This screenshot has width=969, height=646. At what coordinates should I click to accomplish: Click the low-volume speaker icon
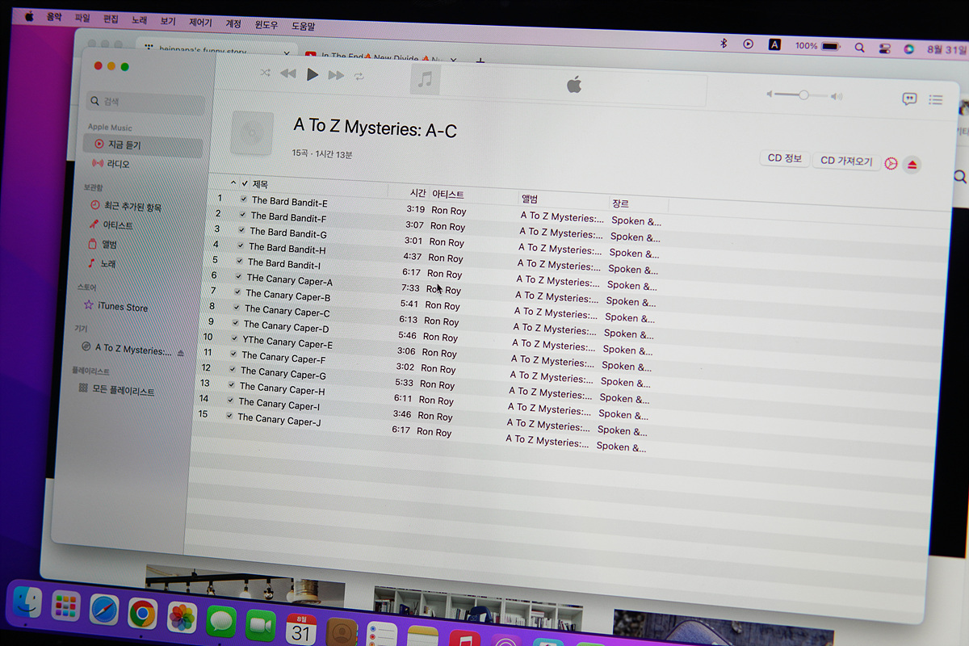pos(770,94)
